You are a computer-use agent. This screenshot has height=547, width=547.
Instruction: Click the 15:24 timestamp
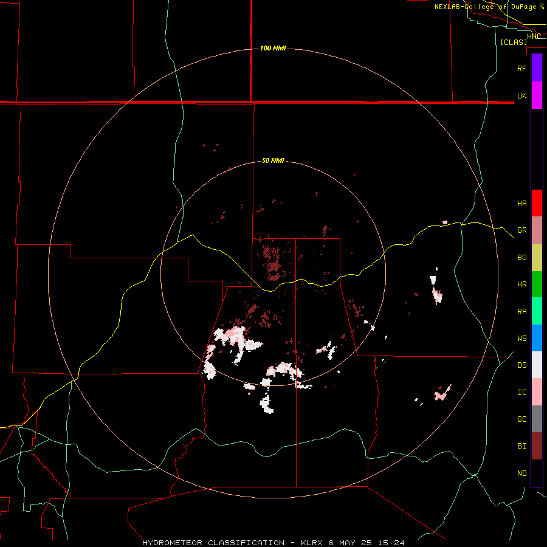click(391, 543)
